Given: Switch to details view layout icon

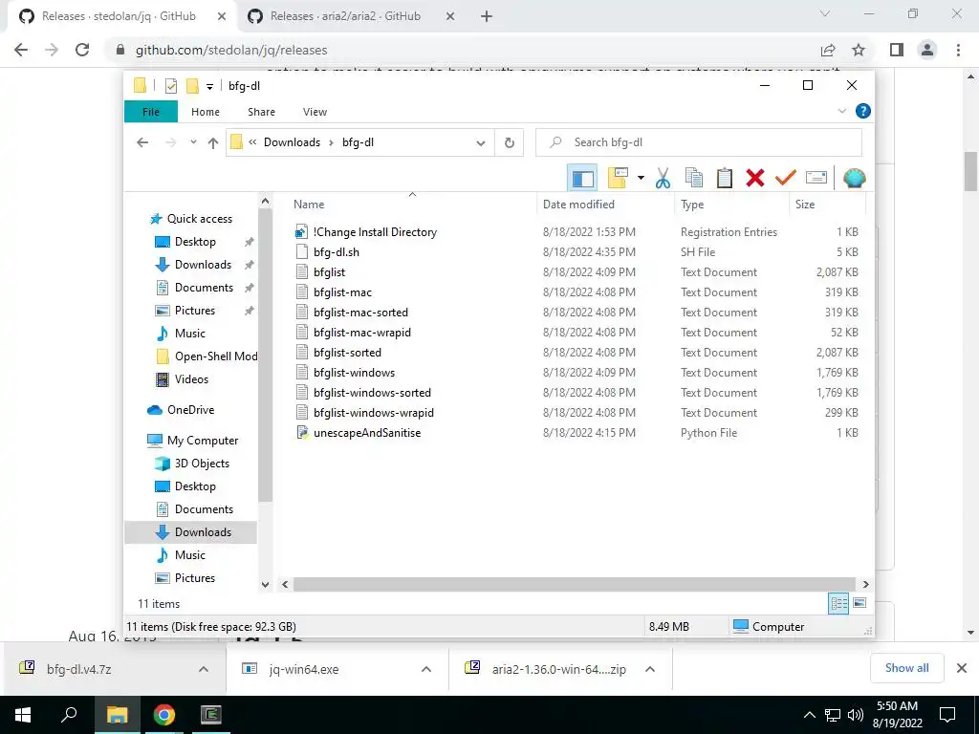Looking at the screenshot, I should (838, 604).
